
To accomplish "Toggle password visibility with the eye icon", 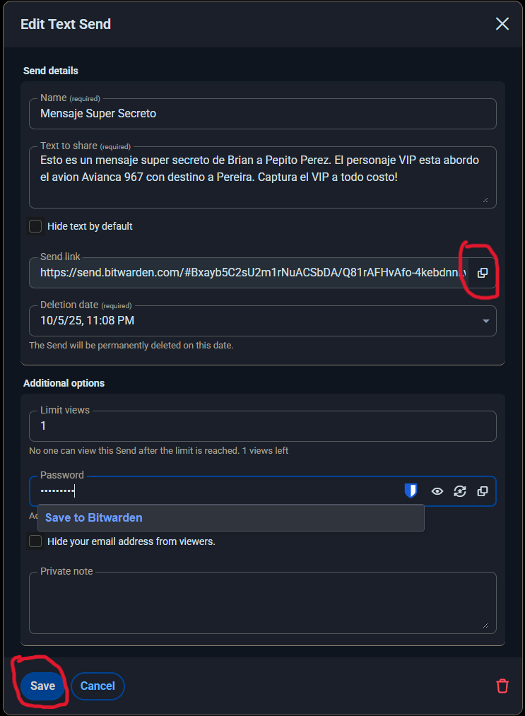I will pyautogui.click(x=437, y=491).
